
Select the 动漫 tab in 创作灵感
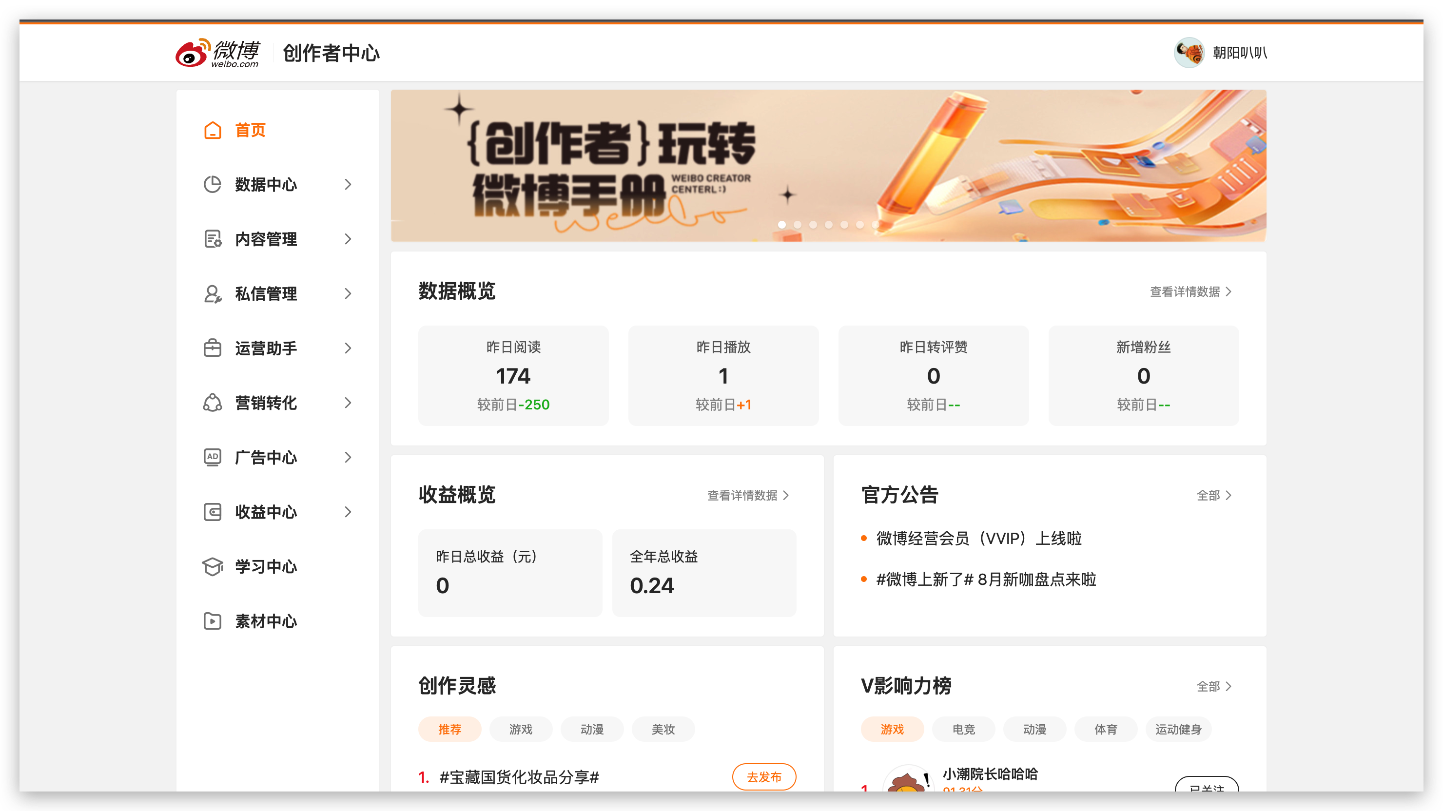(x=591, y=729)
